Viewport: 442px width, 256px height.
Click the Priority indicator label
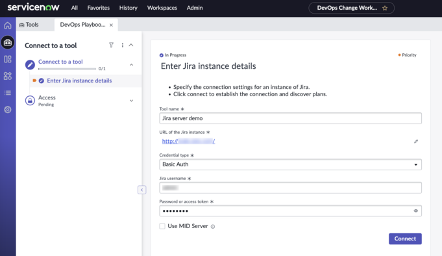408,55
